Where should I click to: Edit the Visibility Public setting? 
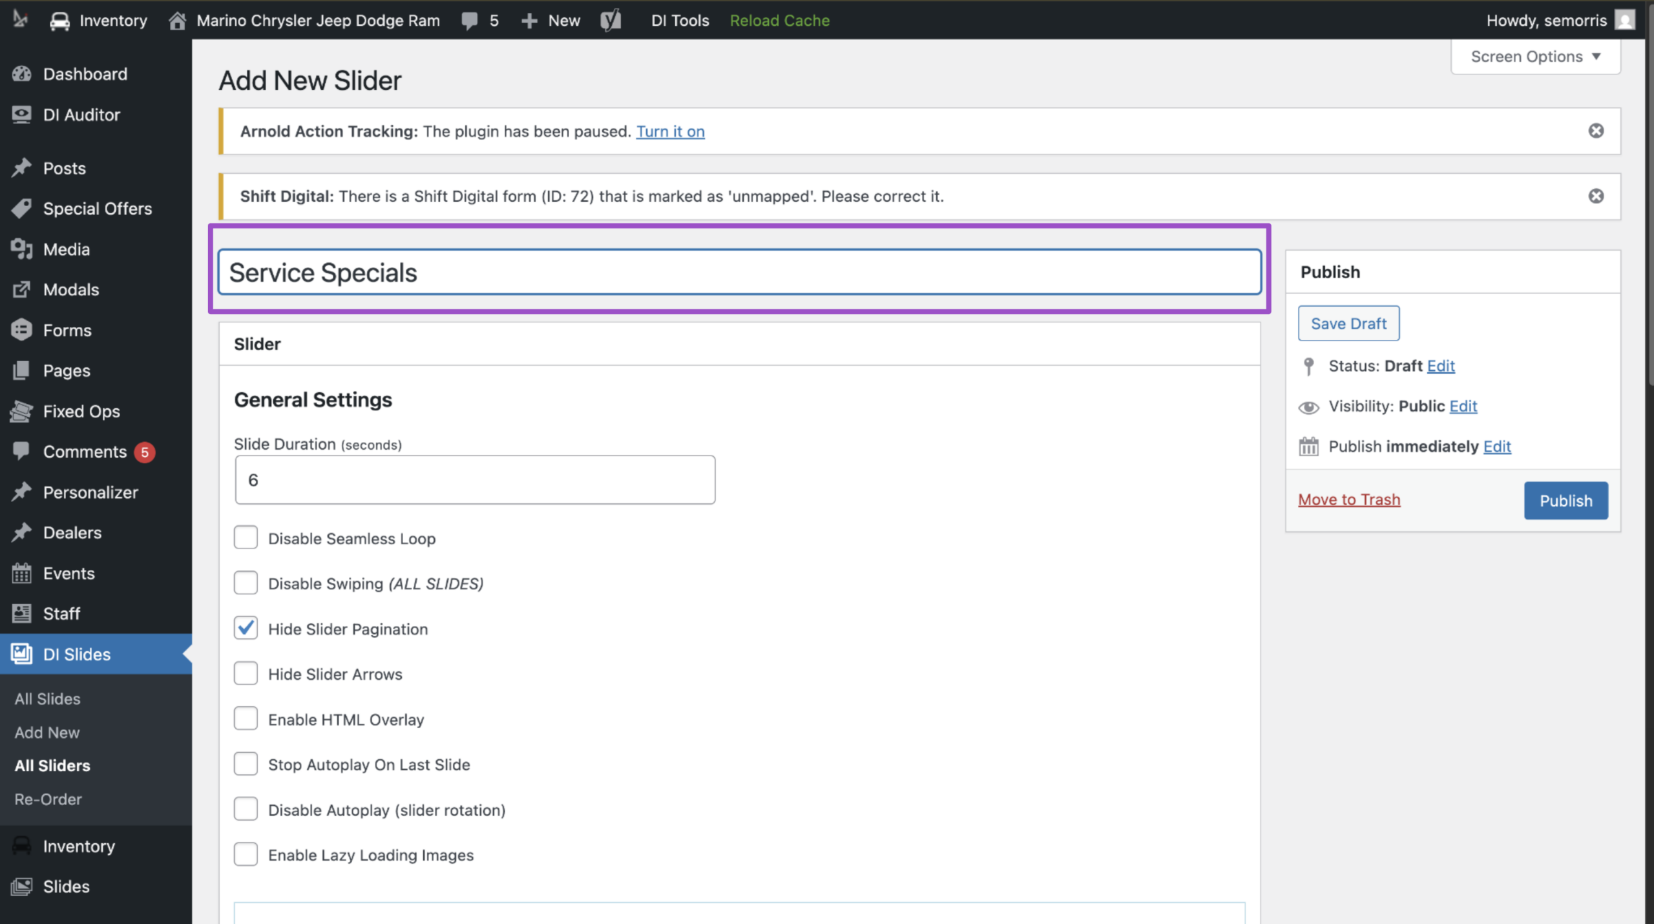[x=1463, y=406]
